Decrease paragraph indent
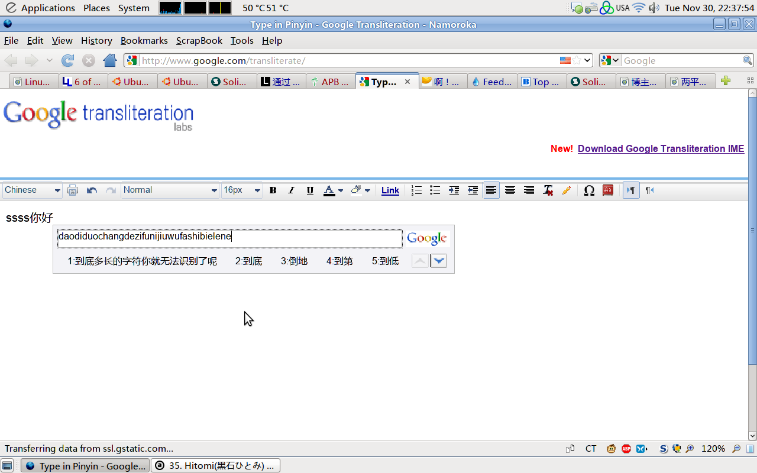The width and height of the screenshot is (757, 473). click(x=473, y=190)
